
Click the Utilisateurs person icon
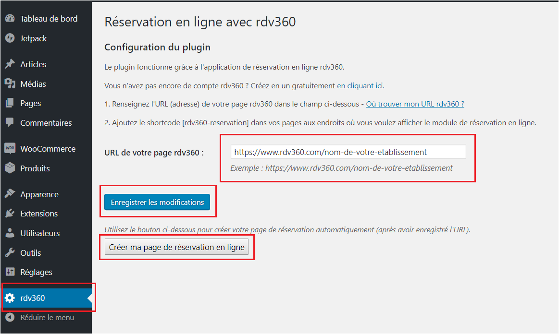click(x=10, y=233)
